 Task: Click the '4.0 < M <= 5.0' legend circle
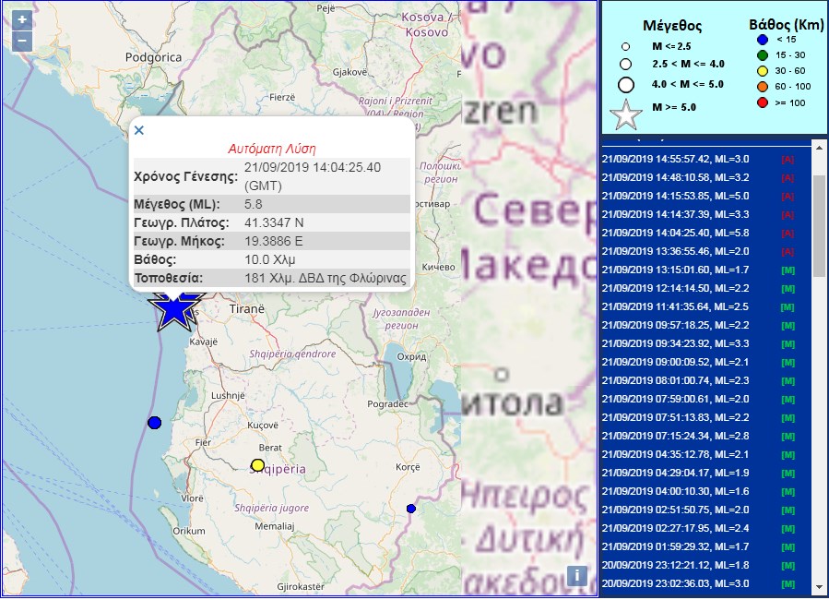[x=626, y=85]
